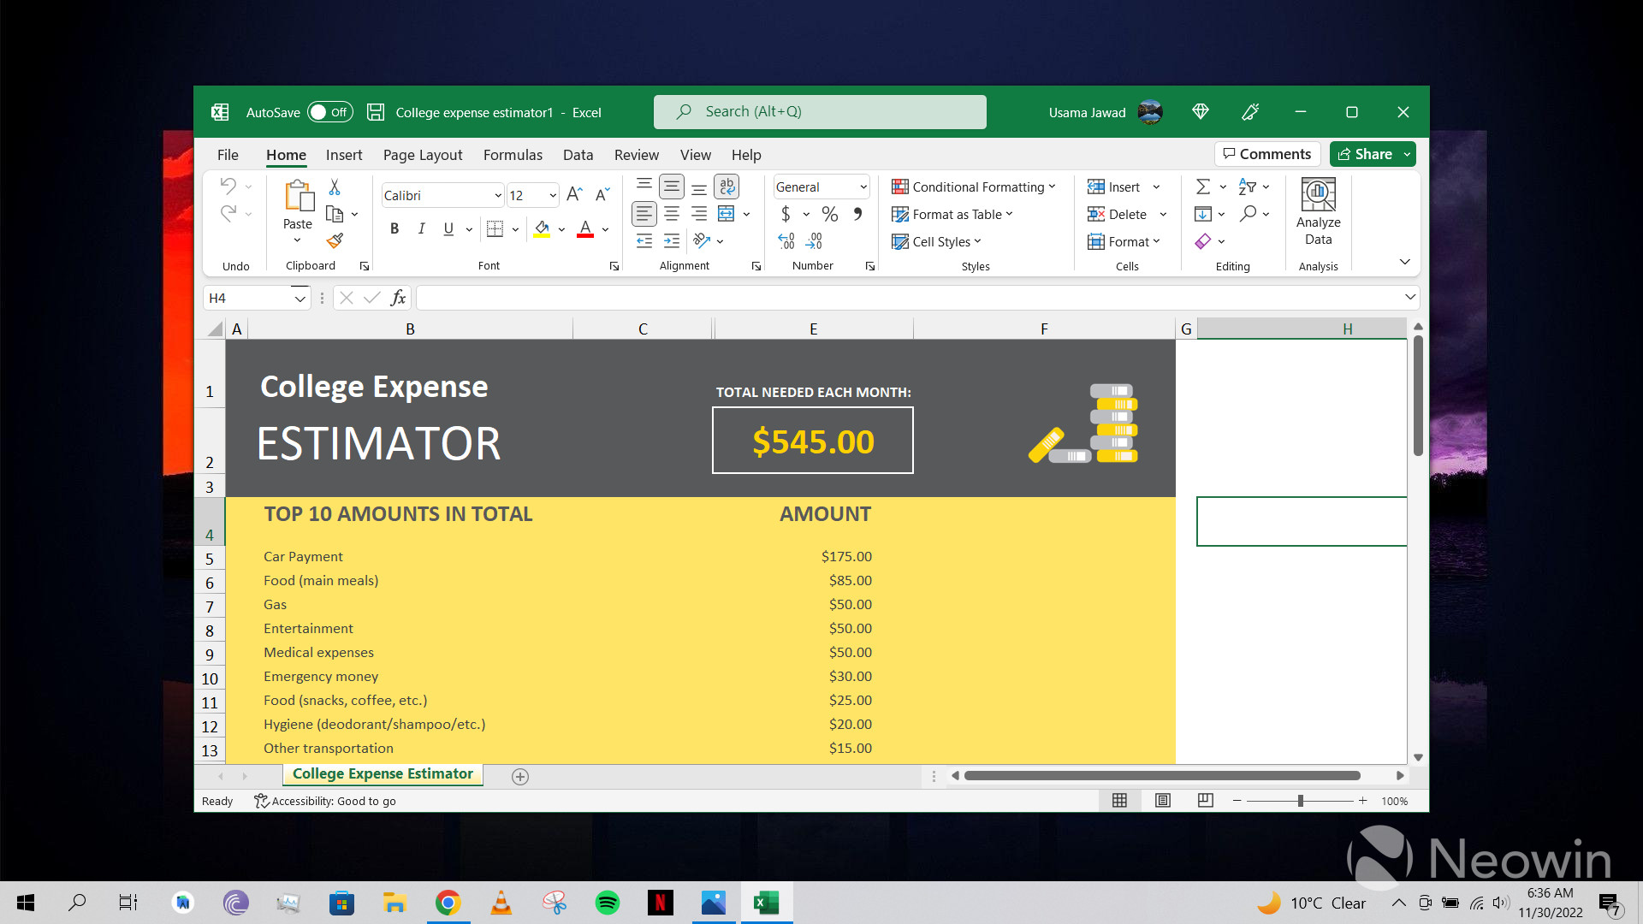Viewport: 1643px width, 924px height.
Task: Open the font name dropdown
Action: pyautogui.click(x=496, y=195)
